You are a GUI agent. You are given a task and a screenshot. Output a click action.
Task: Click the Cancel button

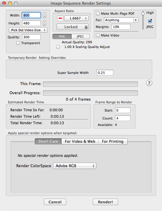tap(55, 202)
